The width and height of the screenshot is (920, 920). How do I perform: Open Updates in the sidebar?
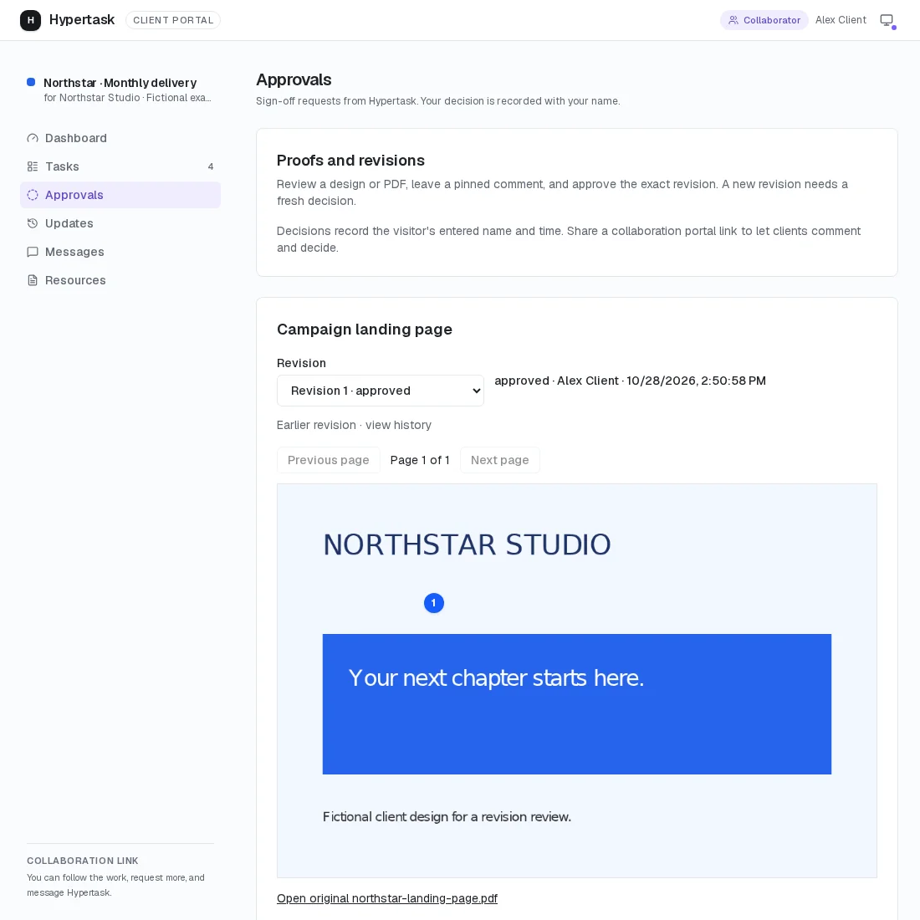coord(120,223)
